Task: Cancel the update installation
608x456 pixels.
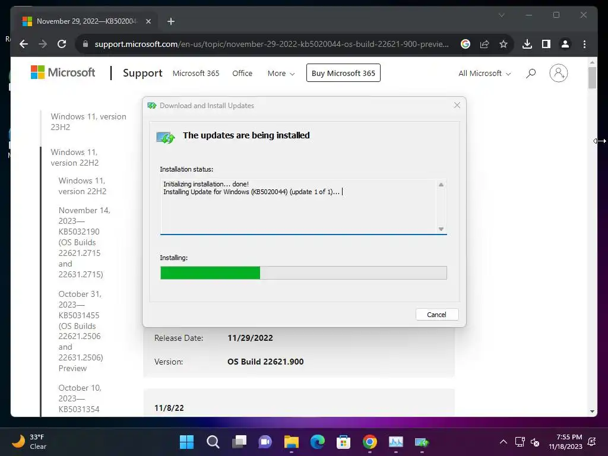Action: (437, 315)
